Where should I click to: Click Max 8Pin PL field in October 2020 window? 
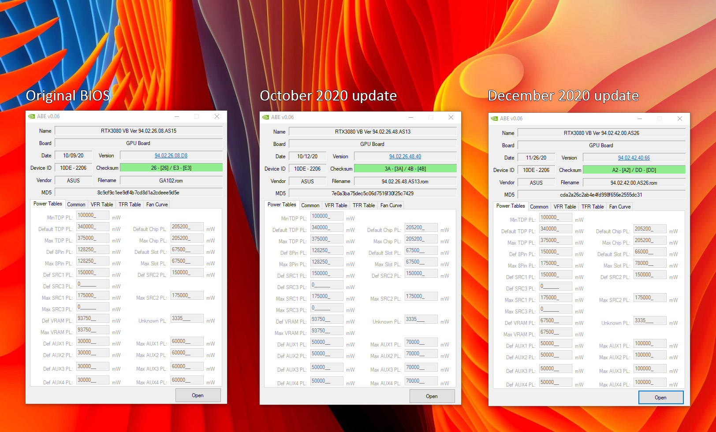point(327,262)
